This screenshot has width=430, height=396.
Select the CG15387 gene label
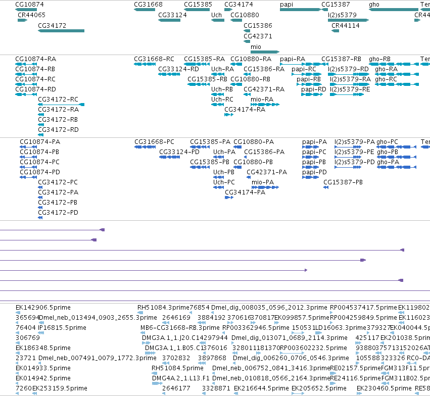click(x=336, y=5)
